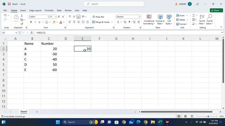Click the Cut scissors icon
225x126 pixels.
point(22,15)
